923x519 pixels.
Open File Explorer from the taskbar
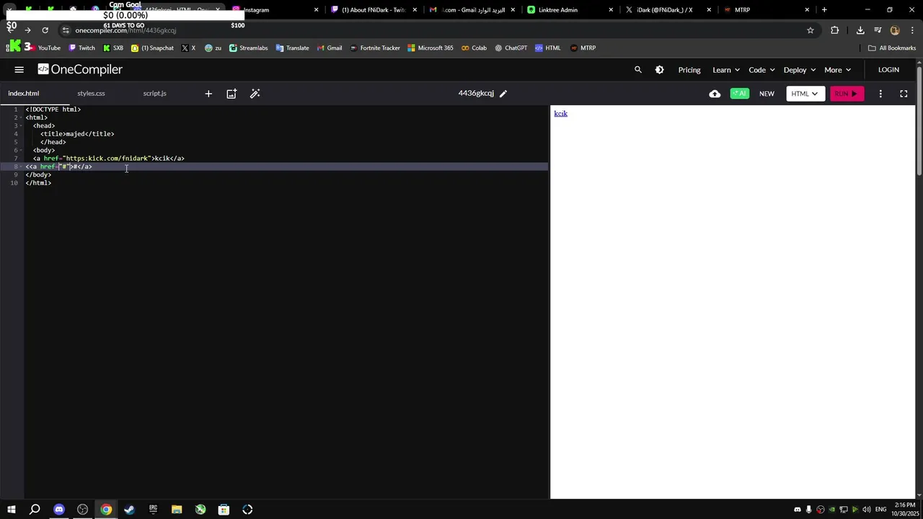pos(177,510)
